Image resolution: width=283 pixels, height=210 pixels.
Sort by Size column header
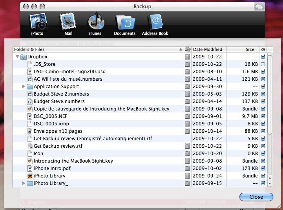click(243, 49)
